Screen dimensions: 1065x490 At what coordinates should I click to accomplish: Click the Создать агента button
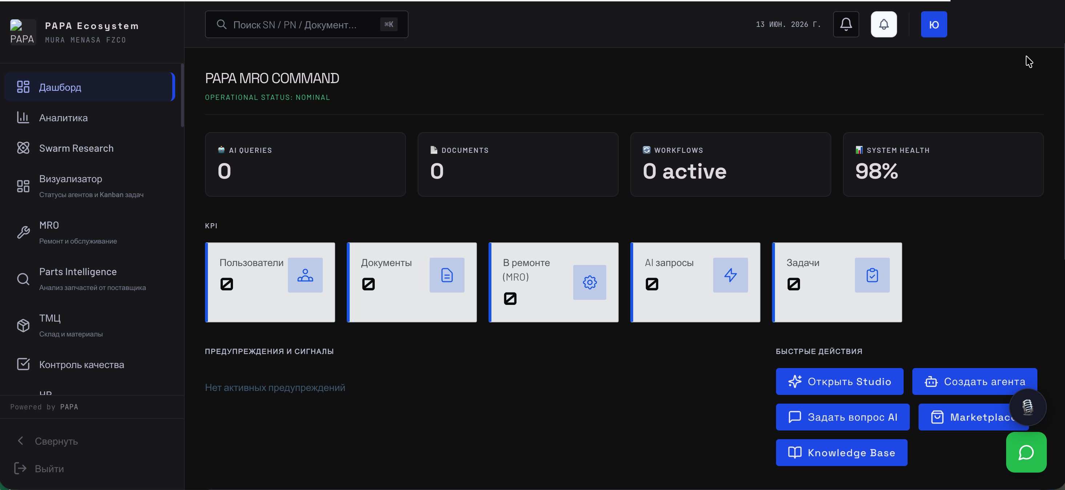tap(974, 381)
